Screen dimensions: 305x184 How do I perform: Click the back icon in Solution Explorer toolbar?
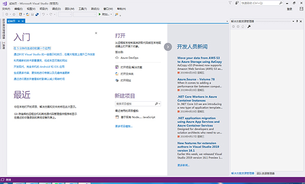point(233,26)
